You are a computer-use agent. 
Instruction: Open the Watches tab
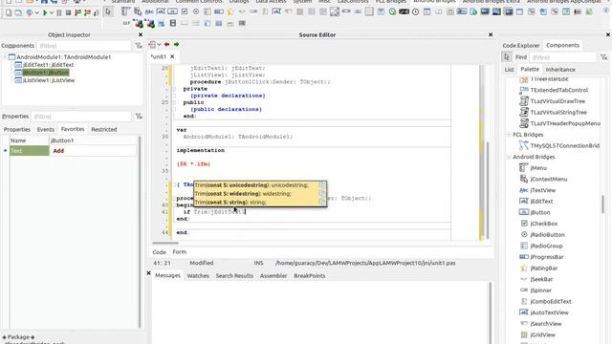(198, 276)
